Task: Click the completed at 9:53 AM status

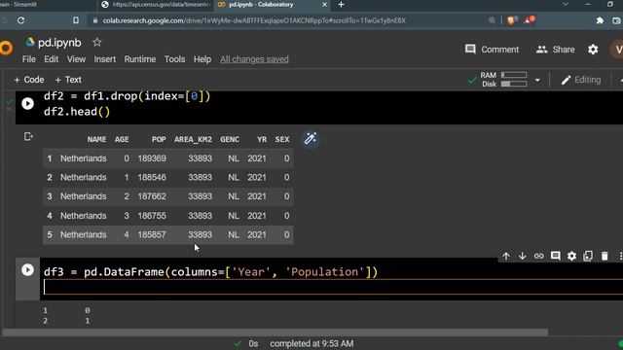Action: coord(311,343)
